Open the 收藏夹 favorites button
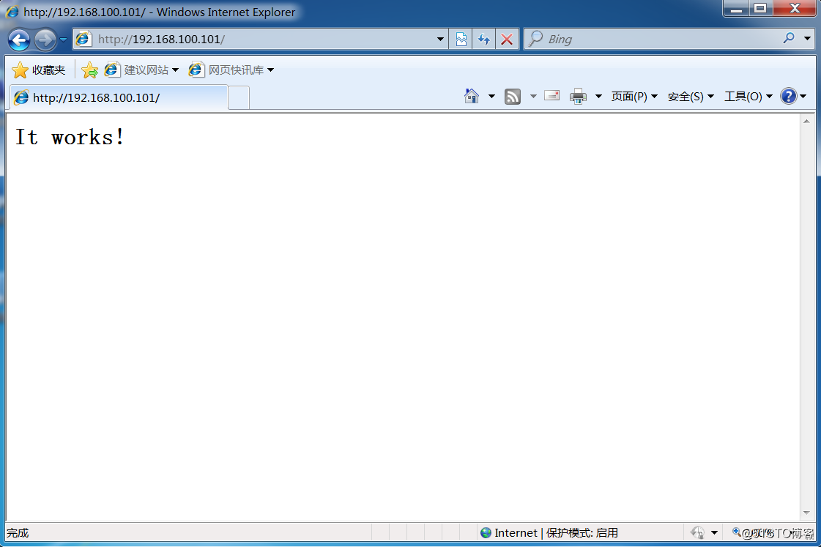This screenshot has width=821, height=547. 39,70
